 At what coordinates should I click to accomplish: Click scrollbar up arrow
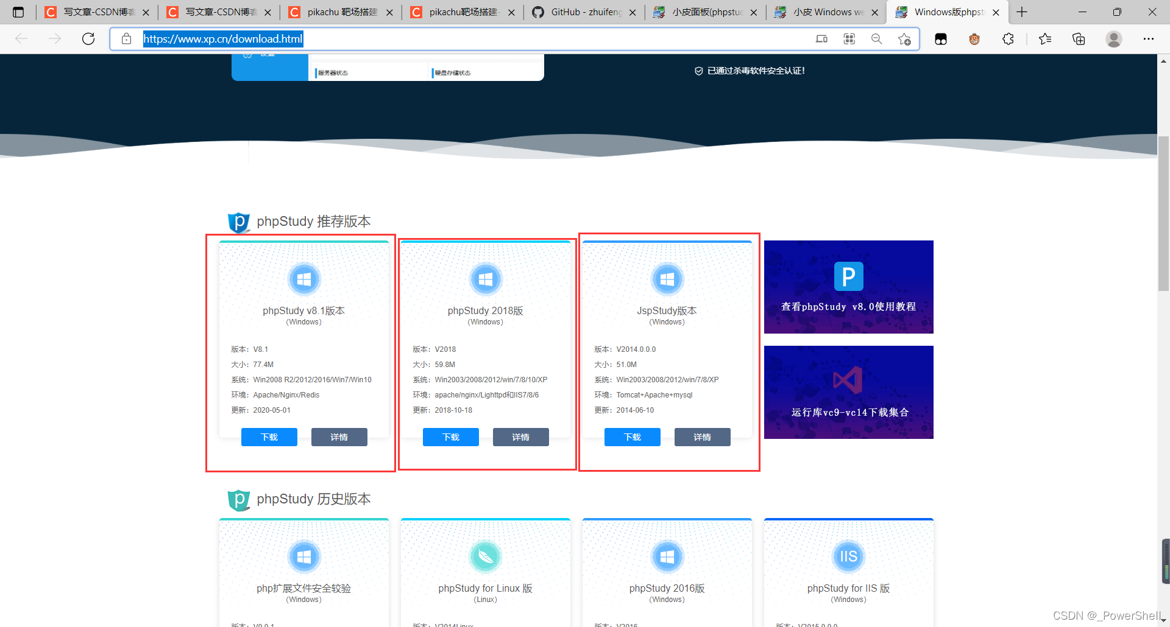click(1163, 61)
